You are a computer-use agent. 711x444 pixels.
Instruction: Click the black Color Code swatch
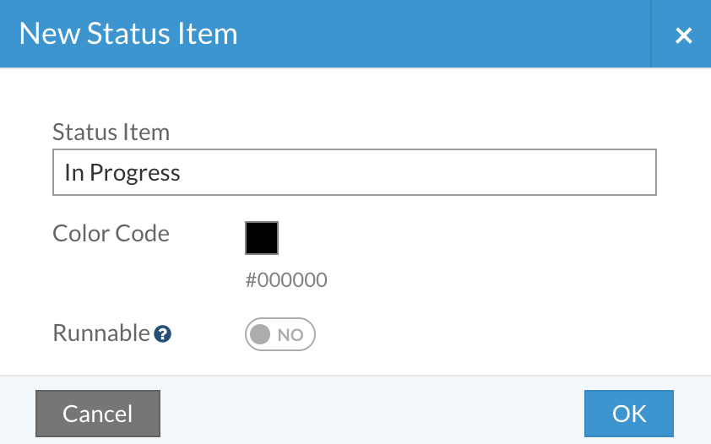pyautogui.click(x=262, y=238)
